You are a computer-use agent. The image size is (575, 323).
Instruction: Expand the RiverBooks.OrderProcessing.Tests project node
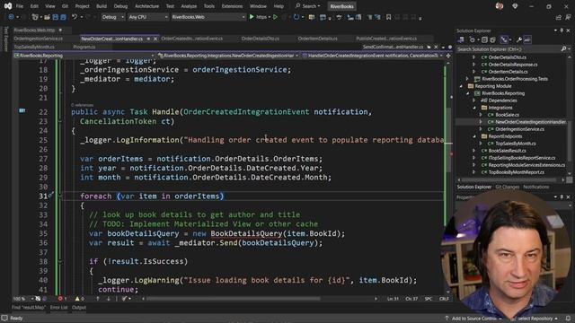(x=467, y=79)
